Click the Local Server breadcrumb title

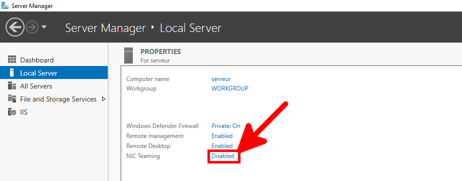190,28
